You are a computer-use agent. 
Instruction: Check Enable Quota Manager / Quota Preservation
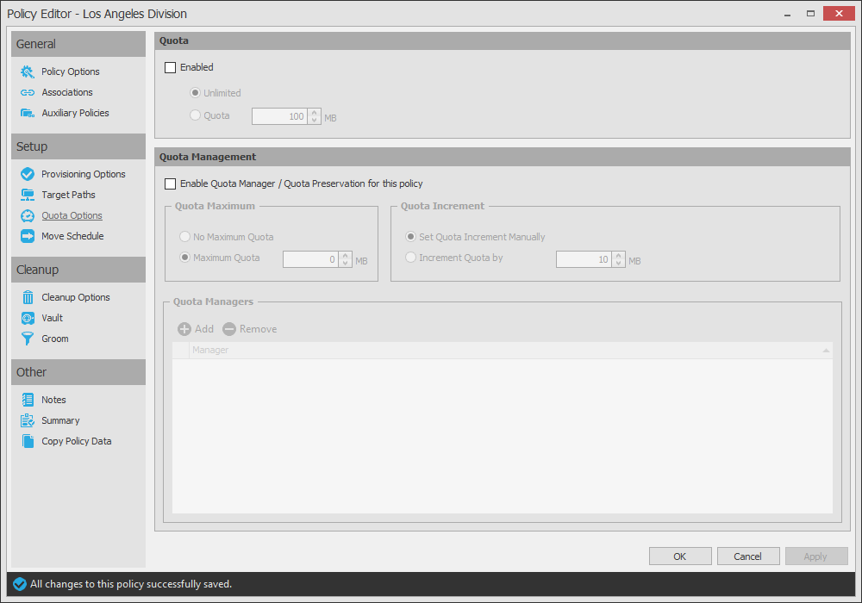(x=171, y=184)
